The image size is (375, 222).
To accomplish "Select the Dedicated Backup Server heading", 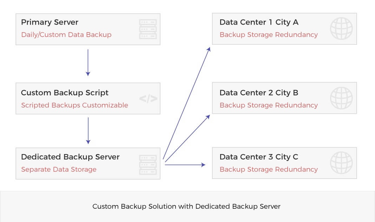I will coord(70,157).
